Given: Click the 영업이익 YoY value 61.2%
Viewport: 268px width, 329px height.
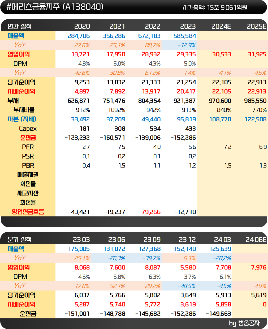Looking at the screenshot, I should click(x=153, y=73).
